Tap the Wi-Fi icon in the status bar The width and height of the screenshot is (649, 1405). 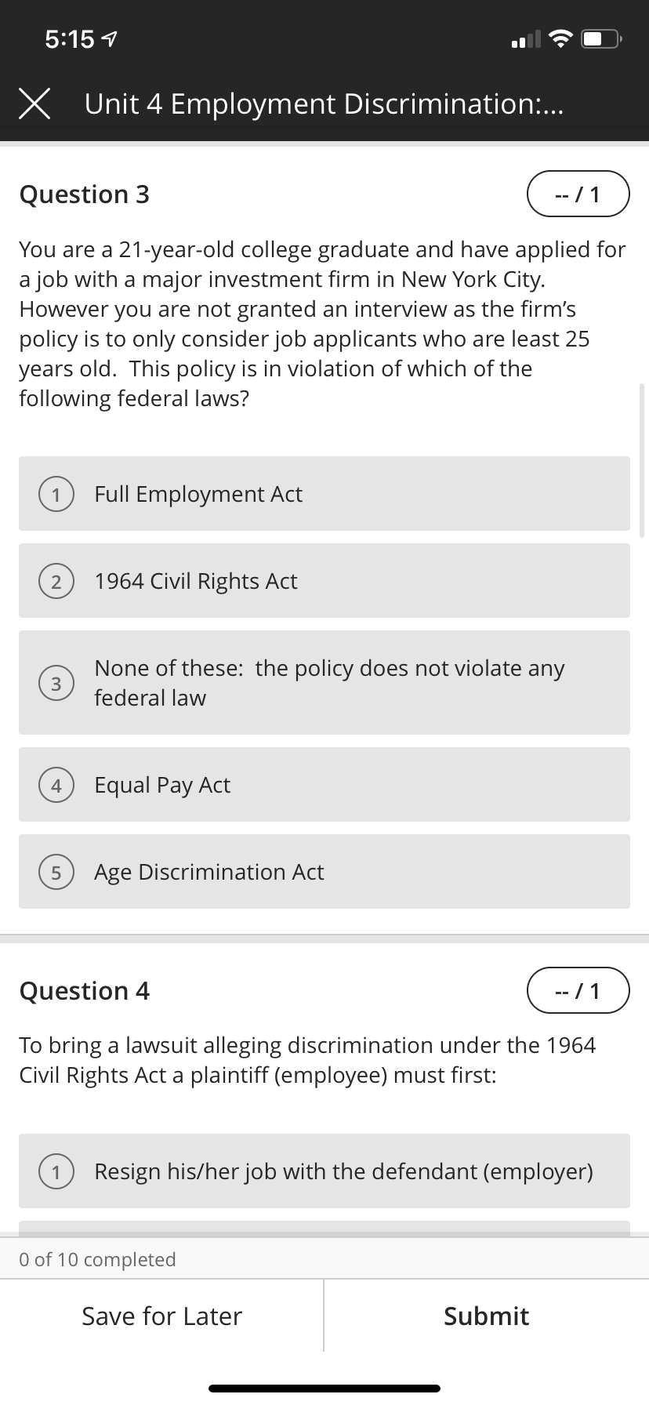[558, 38]
